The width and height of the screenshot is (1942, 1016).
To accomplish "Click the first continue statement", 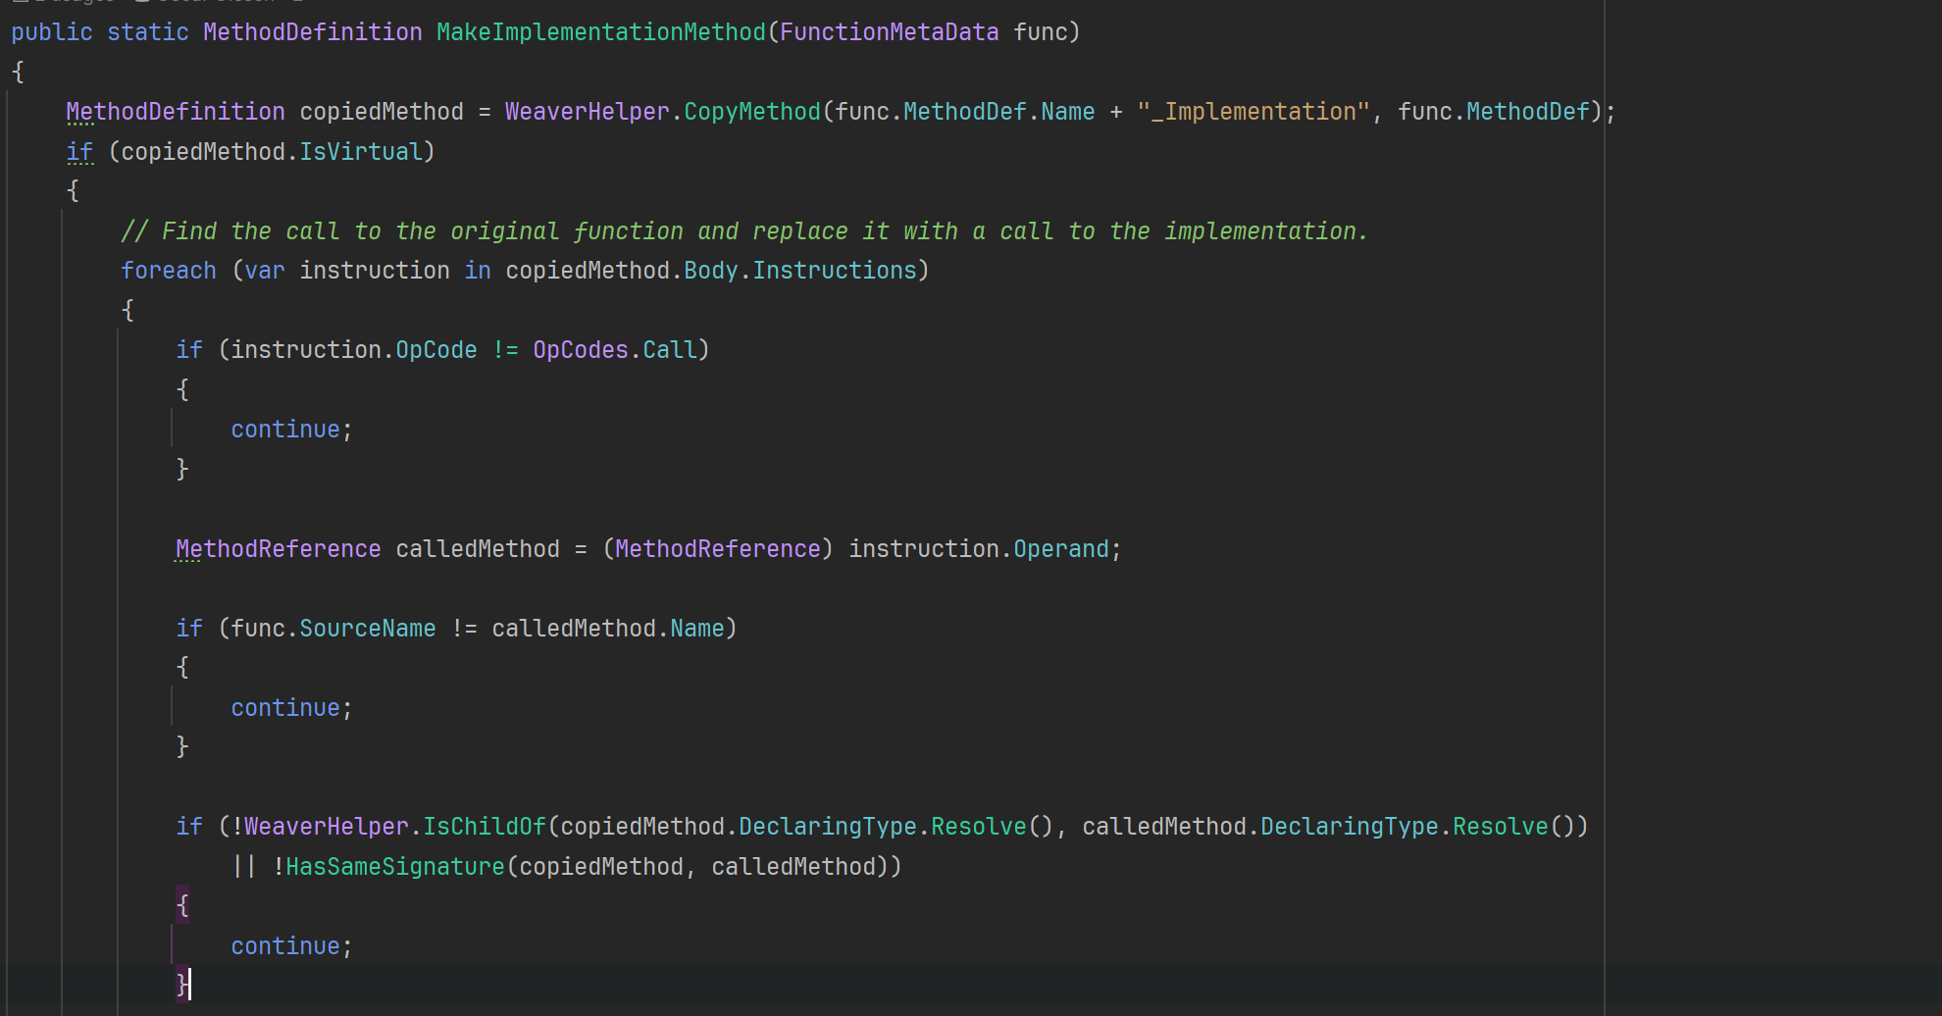I will (285, 429).
